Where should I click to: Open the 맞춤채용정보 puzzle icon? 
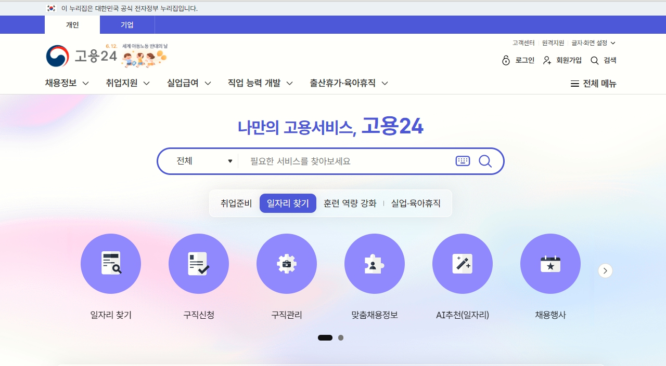375,264
